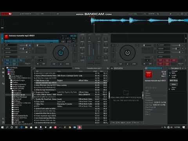Viewport: 188px width, 141px height.
Task: Click the left deck SYNC button
Action: pos(67,64)
